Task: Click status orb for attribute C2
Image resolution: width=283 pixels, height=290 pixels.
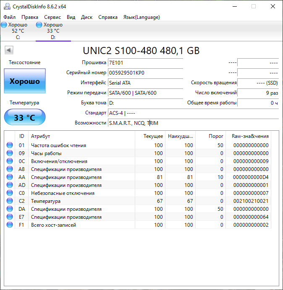Action: [x=10, y=201]
